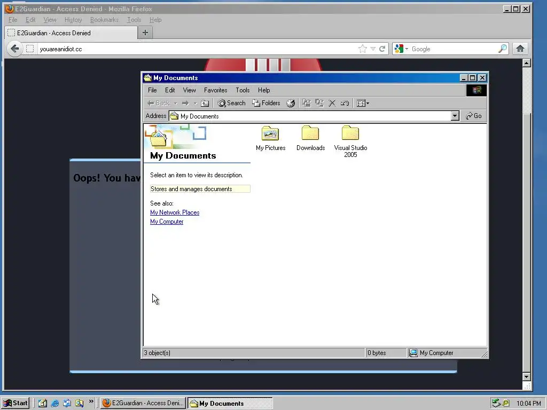Expand the Forward history dropdown arrow
This screenshot has width=547, height=410.
pos(195,104)
